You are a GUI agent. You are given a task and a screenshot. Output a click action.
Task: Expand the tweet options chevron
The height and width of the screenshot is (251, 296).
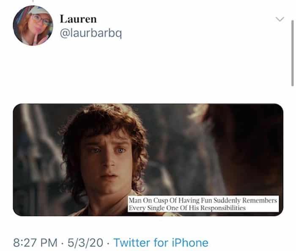[280, 19]
